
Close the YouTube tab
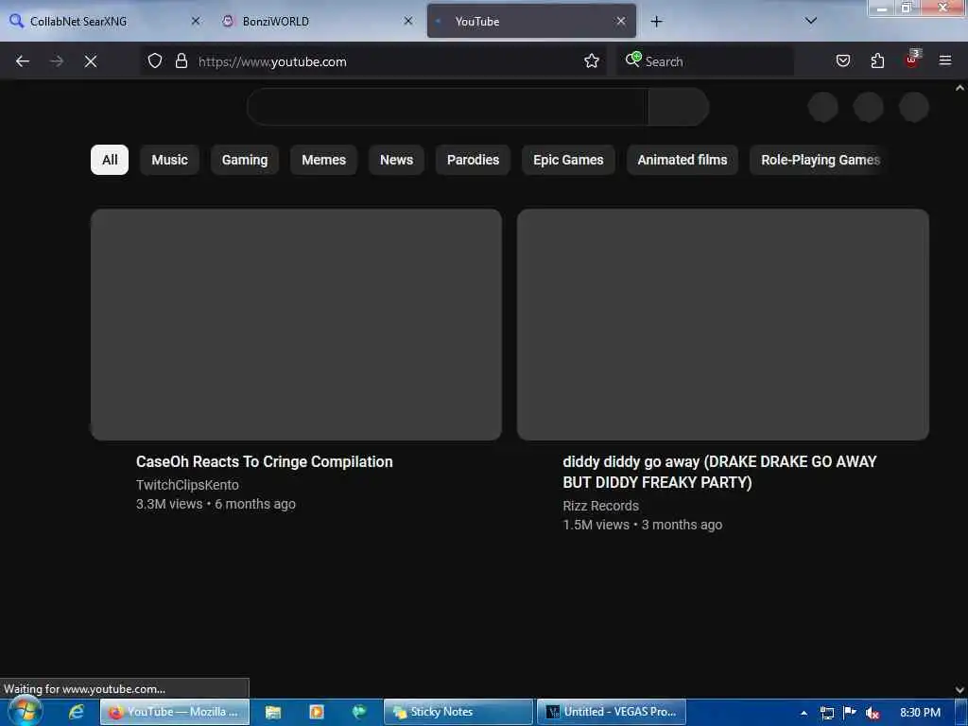pos(621,21)
